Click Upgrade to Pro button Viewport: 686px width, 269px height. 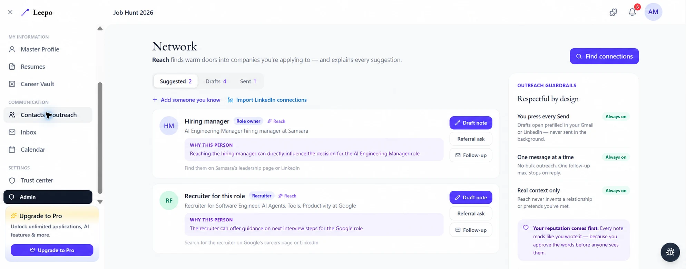[x=52, y=250]
